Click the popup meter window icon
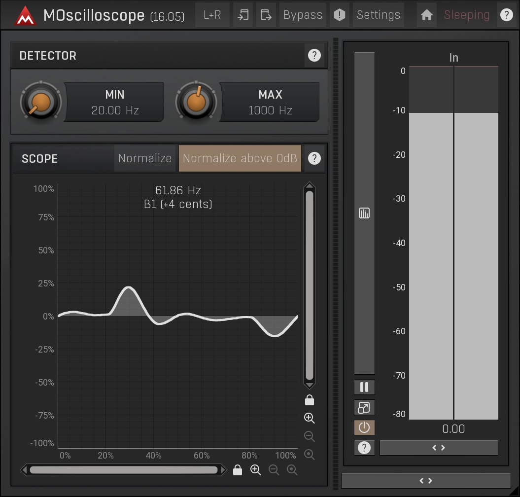Screen dimensions: 520x497 pos(364,407)
